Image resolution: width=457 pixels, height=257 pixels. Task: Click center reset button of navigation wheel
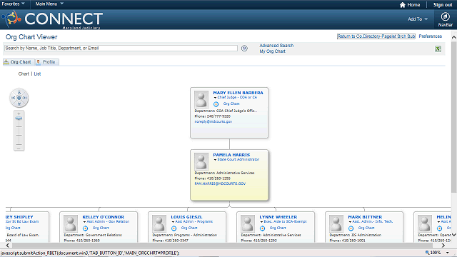[x=19, y=98]
